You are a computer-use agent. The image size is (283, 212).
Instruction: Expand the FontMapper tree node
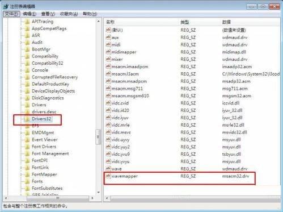[x=21, y=174]
